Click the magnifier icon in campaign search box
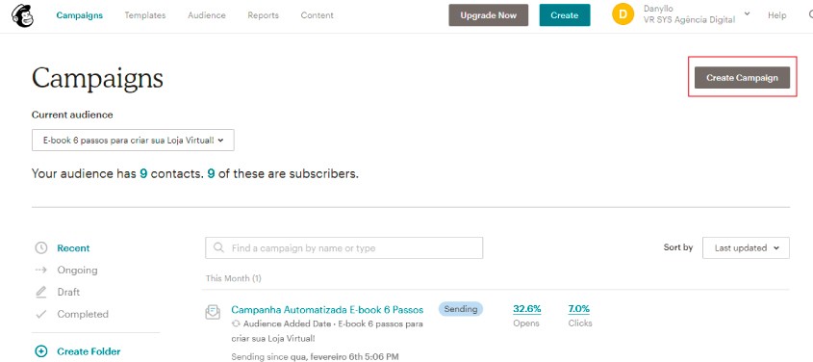 pyautogui.click(x=218, y=247)
